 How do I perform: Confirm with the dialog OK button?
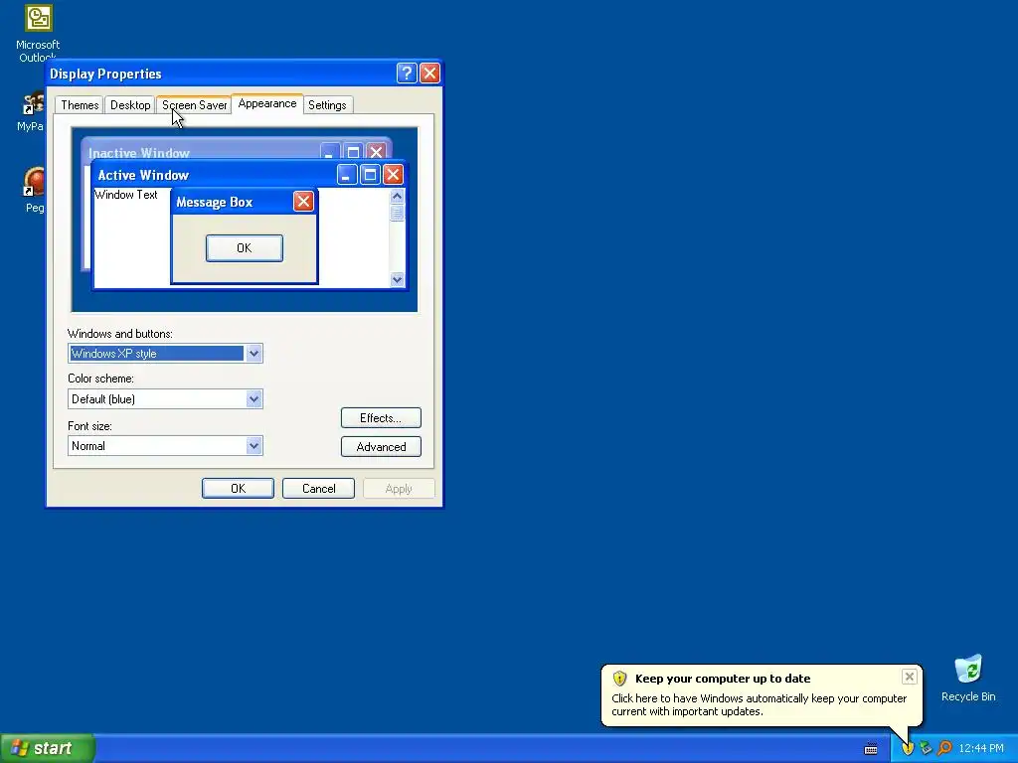click(x=238, y=489)
